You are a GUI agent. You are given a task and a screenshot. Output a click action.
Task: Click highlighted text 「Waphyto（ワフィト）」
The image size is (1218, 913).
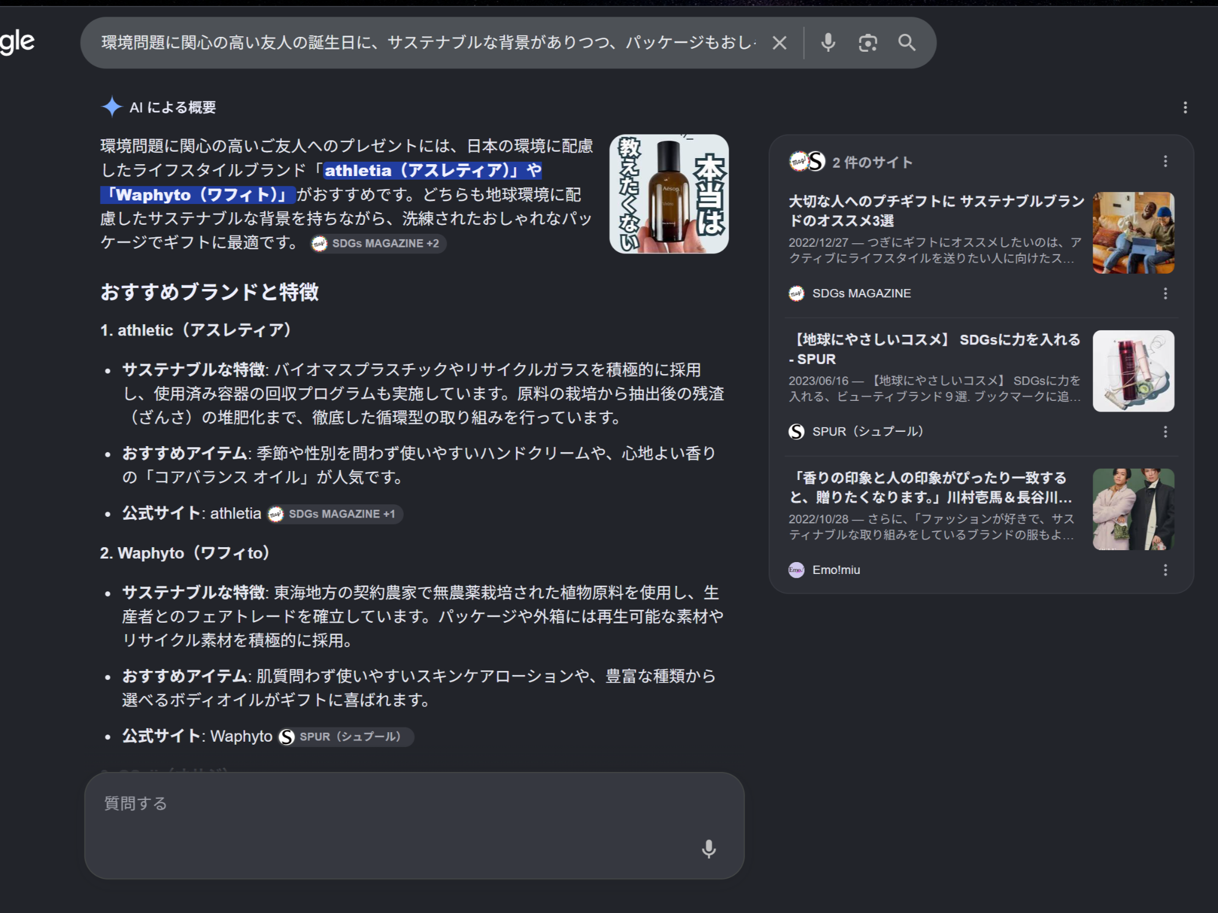198,194
